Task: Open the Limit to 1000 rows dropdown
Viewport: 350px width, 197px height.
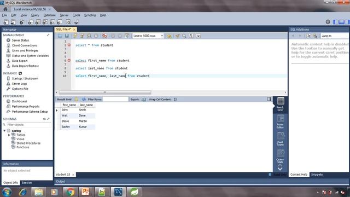Action: pos(148,36)
